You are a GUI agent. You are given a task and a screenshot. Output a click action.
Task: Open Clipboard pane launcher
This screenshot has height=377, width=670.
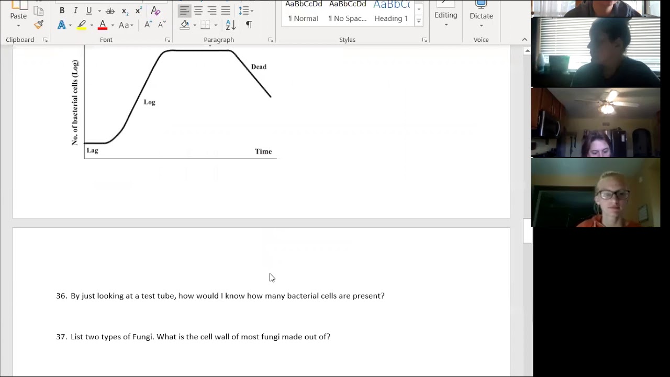(x=45, y=40)
